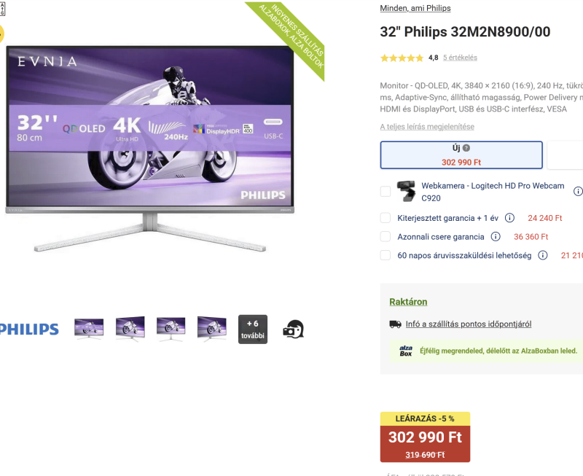Select the Új condition tab
The height and width of the screenshot is (476, 583).
(461, 155)
